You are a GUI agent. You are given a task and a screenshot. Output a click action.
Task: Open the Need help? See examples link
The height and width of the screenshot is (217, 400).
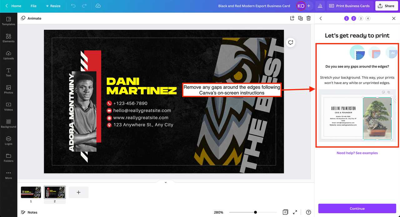pyautogui.click(x=357, y=153)
